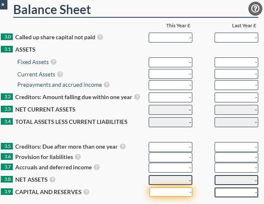Screen dimensions: 264x204
Task: Open help for Creditors due after more than one year
Action: (123, 147)
